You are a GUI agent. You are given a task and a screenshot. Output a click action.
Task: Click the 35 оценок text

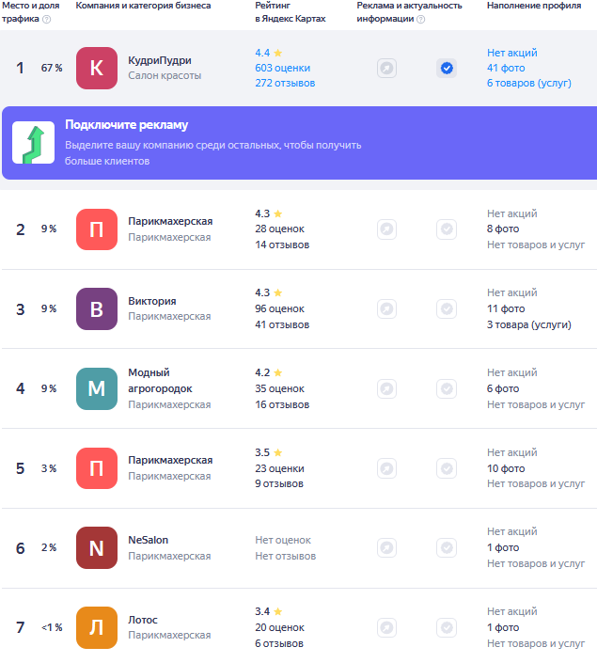pos(279,388)
